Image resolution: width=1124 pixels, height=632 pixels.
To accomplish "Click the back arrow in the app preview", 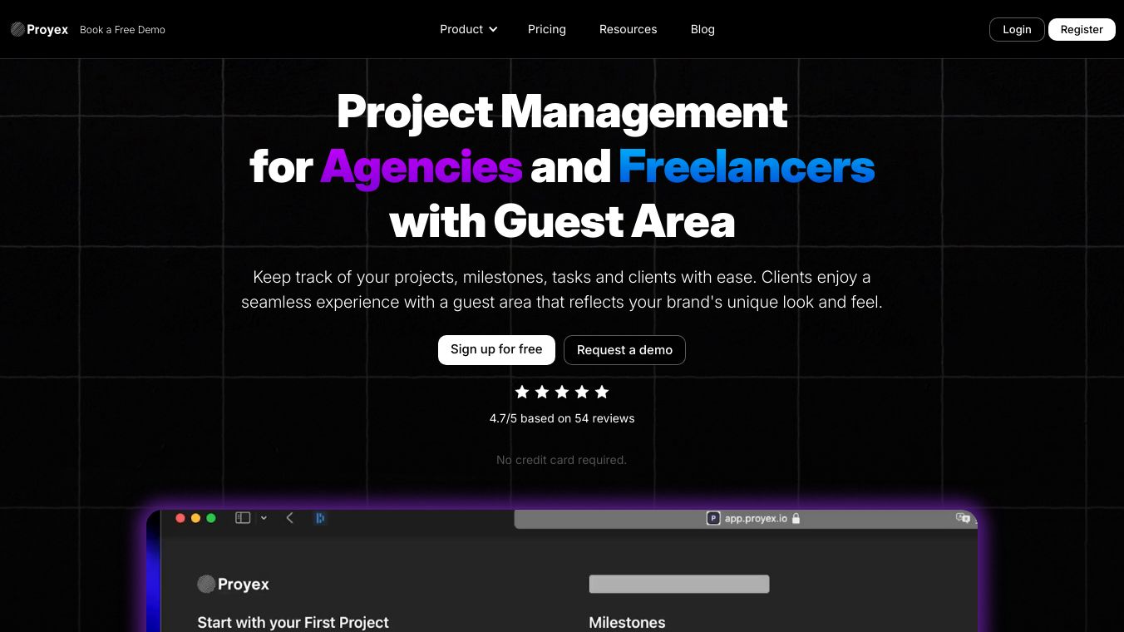I will tap(289, 518).
